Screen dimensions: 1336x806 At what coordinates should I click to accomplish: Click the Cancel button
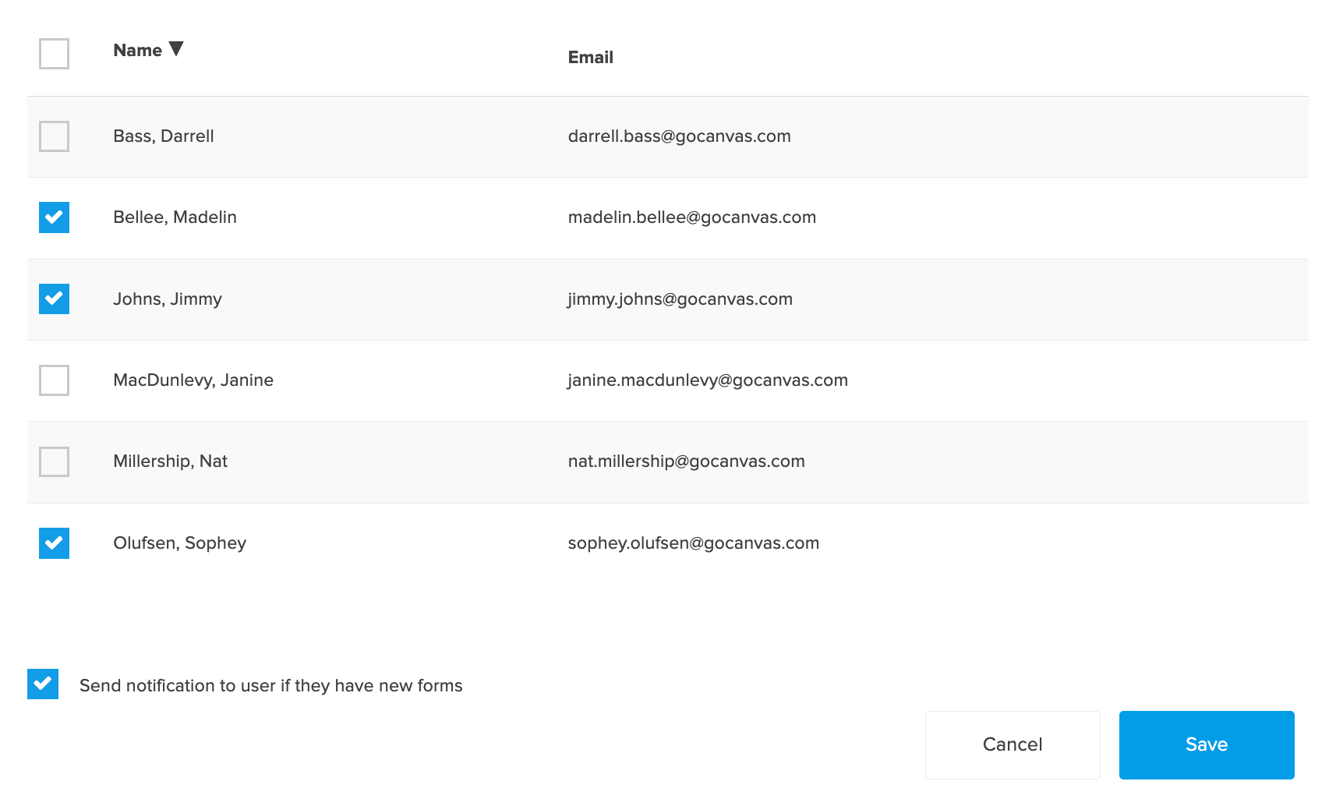[x=1012, y=744]
